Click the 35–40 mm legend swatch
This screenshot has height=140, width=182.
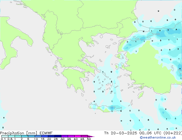71,136
